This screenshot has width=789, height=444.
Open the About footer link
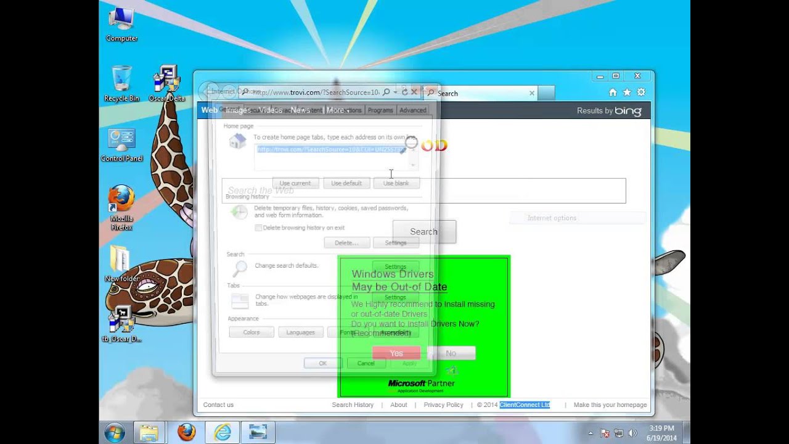tap(399, 405)
